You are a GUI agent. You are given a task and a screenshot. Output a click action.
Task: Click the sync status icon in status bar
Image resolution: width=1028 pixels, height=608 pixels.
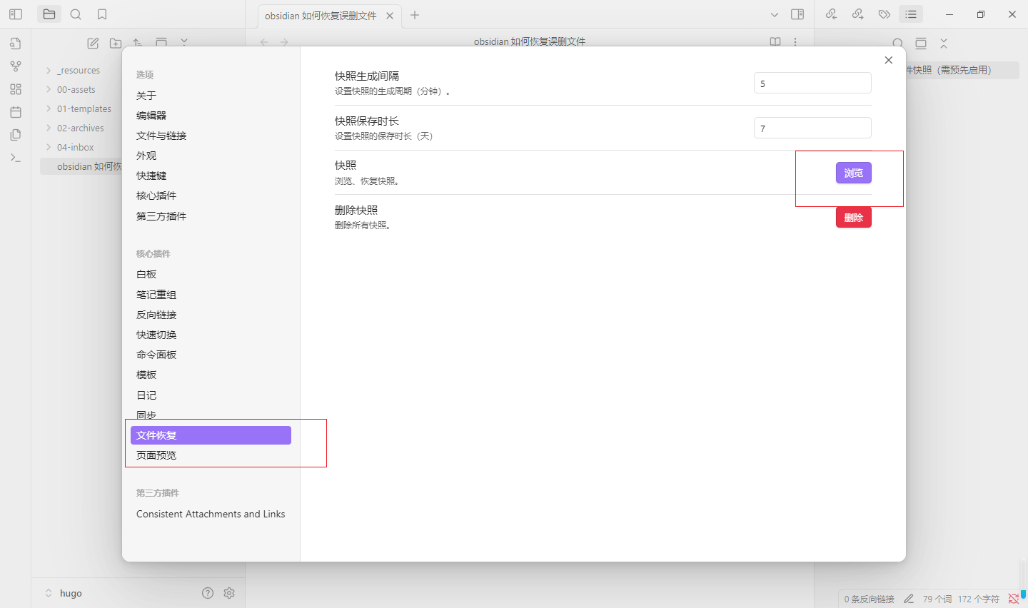(1013, 599)
